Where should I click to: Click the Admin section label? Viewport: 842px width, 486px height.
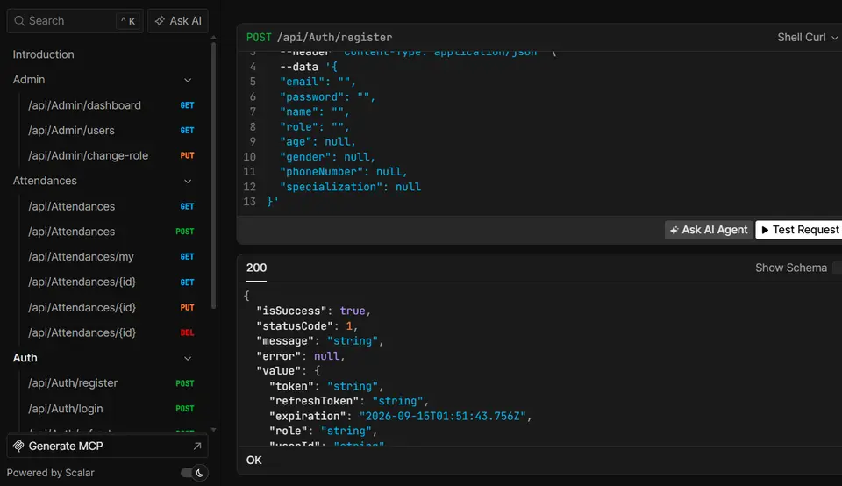(x=29, y=80)
